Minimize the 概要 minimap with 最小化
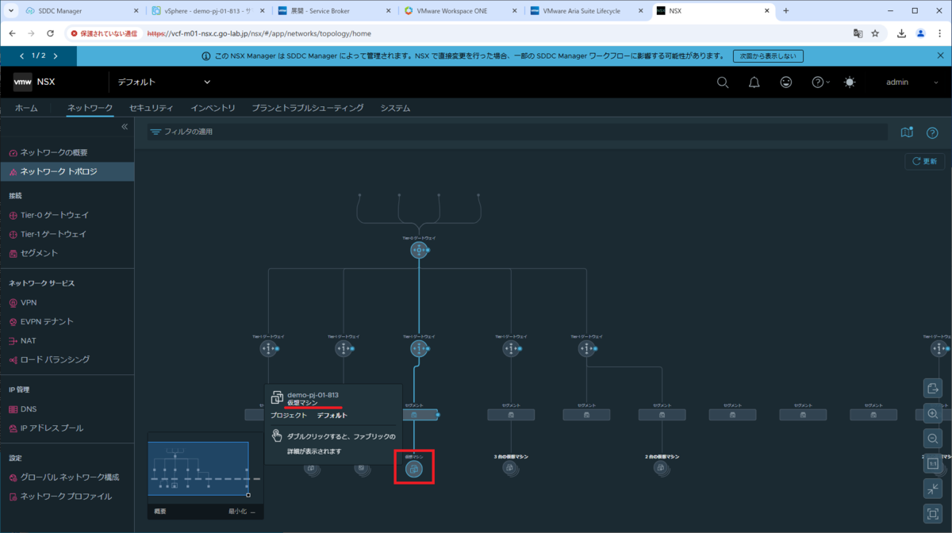 coord(242,512)
